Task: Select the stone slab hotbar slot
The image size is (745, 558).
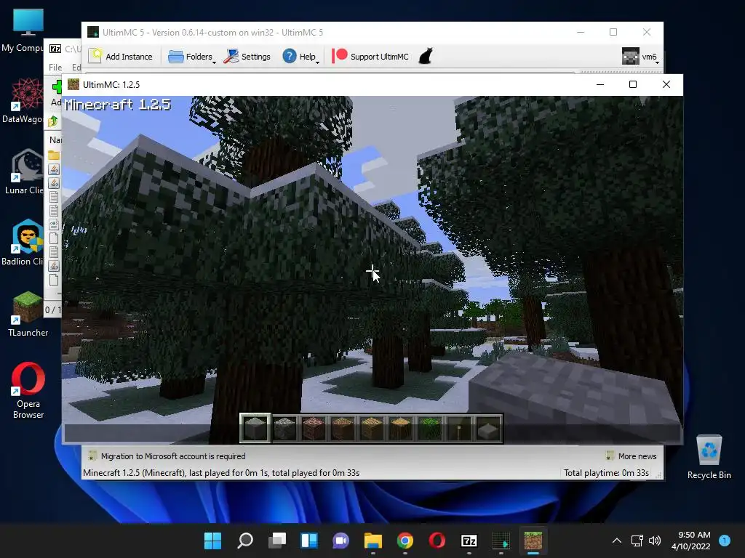Action: tap(488, 429)
